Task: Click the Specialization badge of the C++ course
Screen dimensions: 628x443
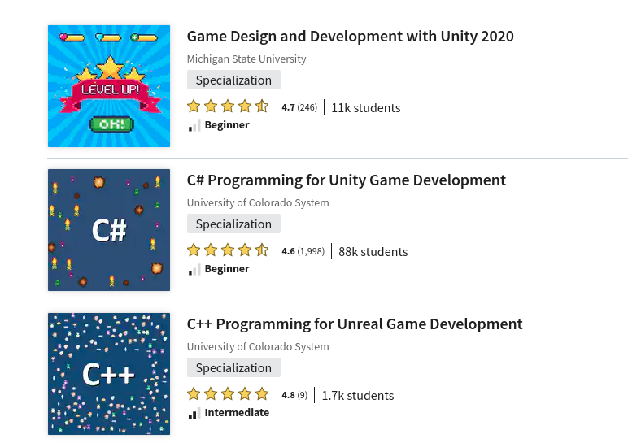Action: (233, 367)
